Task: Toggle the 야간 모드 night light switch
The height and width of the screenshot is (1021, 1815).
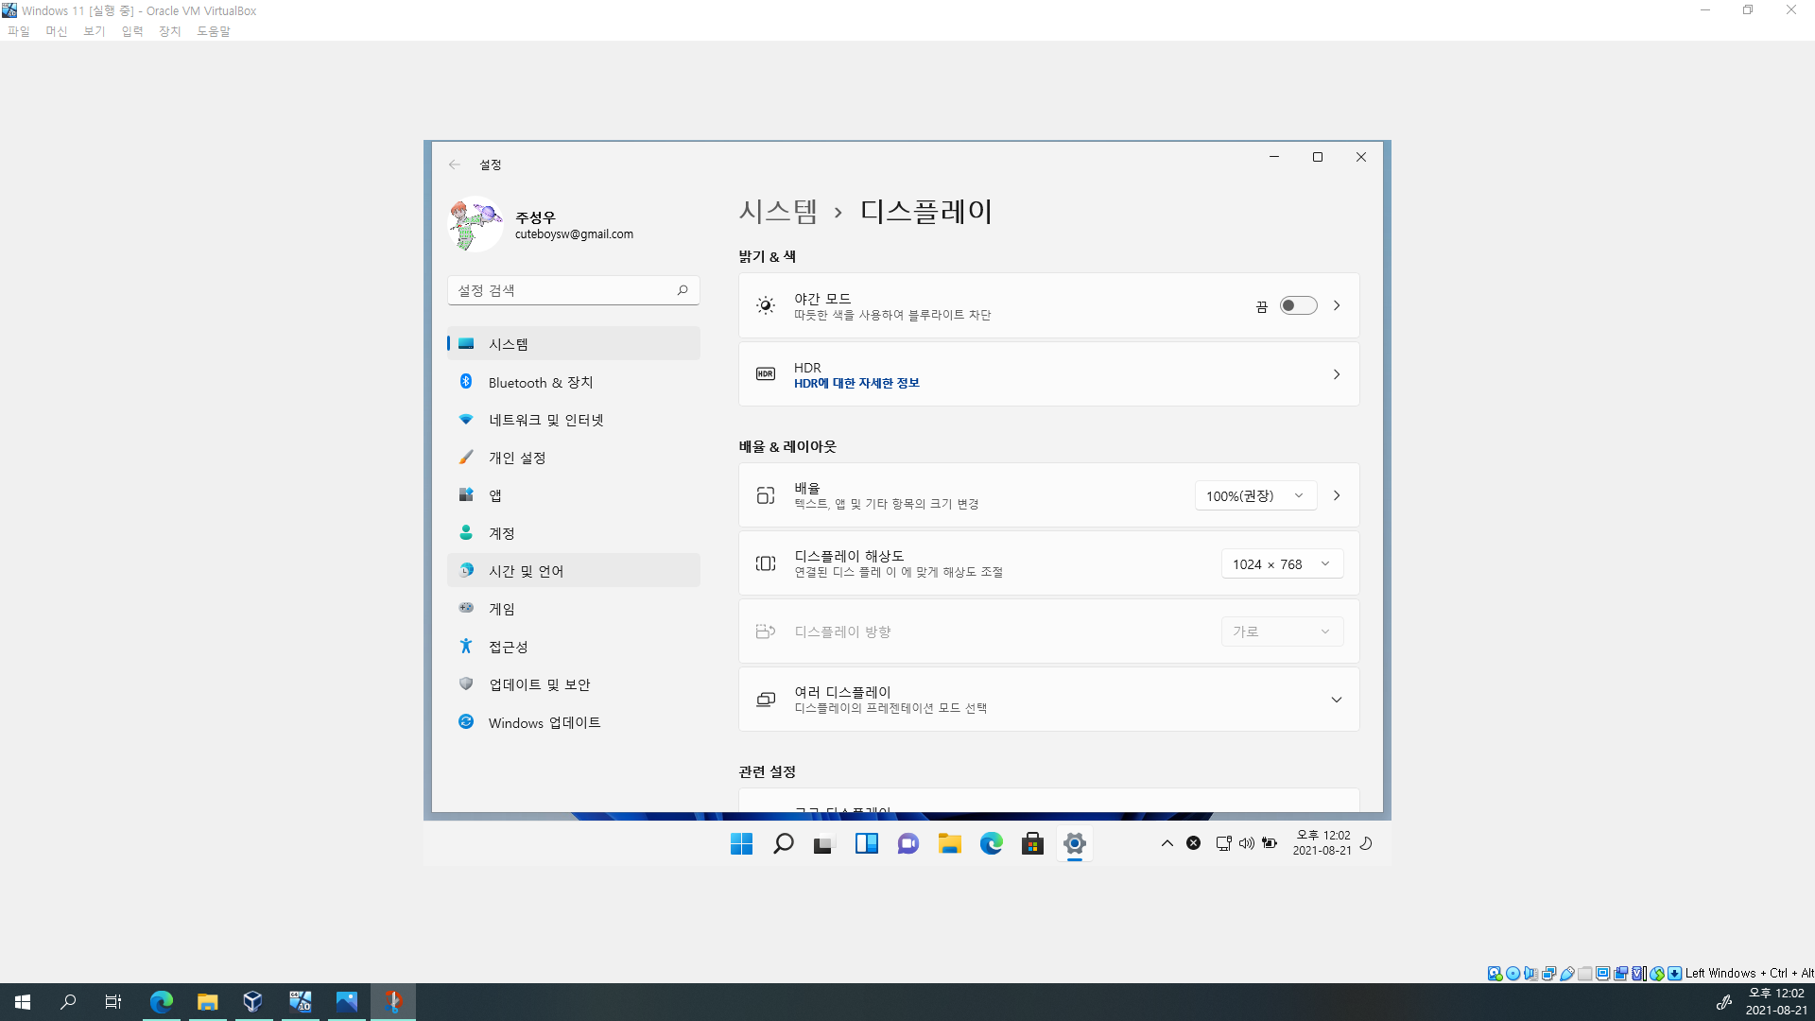Action: 1298,305
